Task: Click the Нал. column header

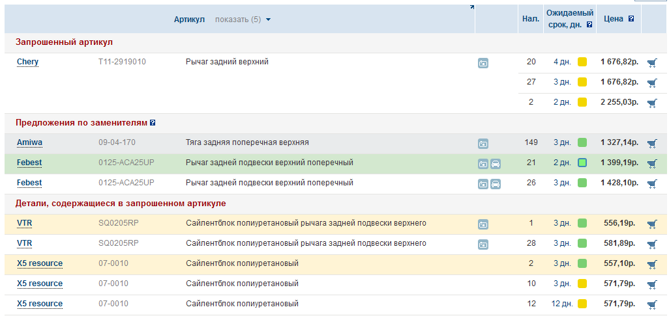Action: 531,19
